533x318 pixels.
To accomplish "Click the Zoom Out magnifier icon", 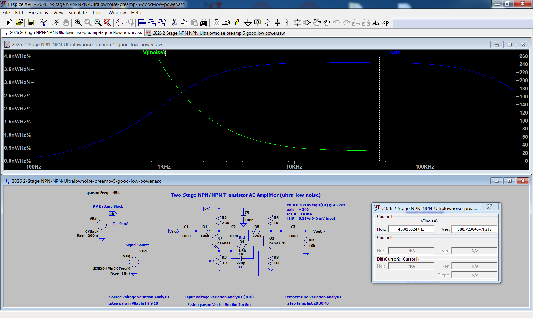I will click(x=98, y=23).
